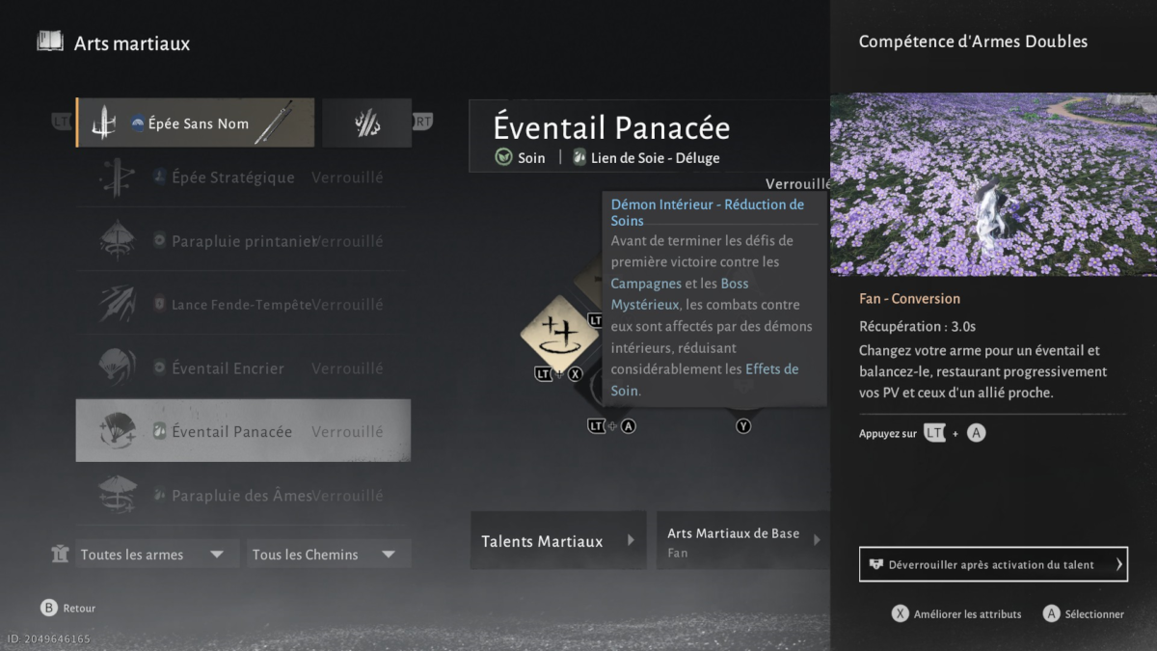The width and height of the screenshot is (1157, 651).
Task: Expand the Talents Martiaux panel
Action: pyautogui.click(x=557, y=540)
